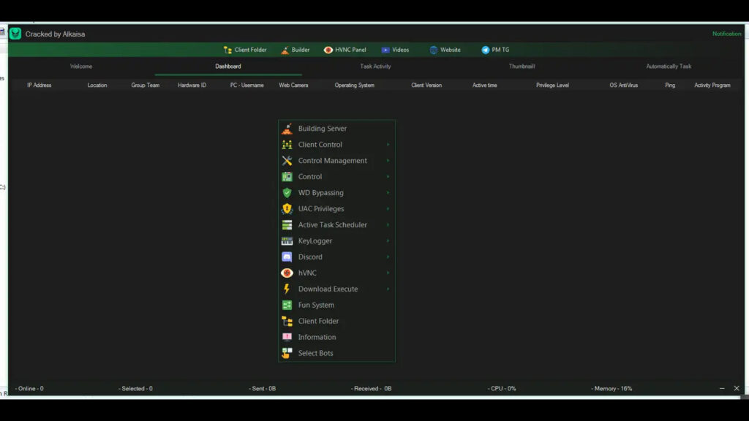Open the Videos toolbar item
This screenshot has width=749, height=421.
pos(395,50)
